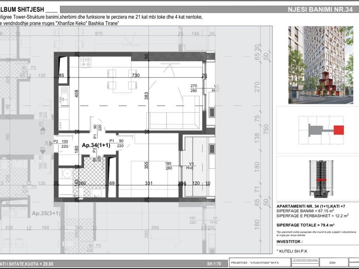Viewport: 359px width, 269px height.
Task: Click the round washbasin in the bathroom
Action: pyautogui.click(x=65, y=173)
